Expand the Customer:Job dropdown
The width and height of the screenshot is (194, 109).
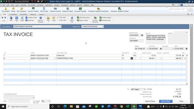[x=60, y=26]
